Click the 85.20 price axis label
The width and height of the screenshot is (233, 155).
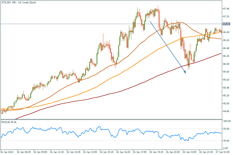click(226, 96)
